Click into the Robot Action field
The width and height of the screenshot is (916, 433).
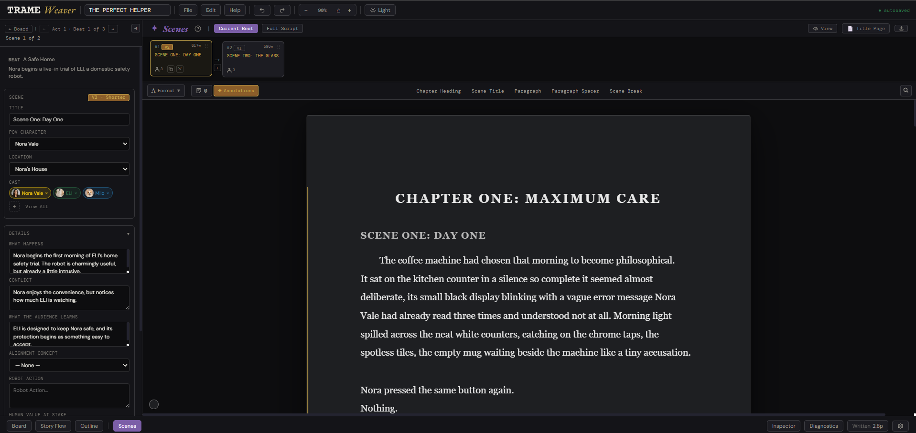pyautogui.click(x=69, y=396)
